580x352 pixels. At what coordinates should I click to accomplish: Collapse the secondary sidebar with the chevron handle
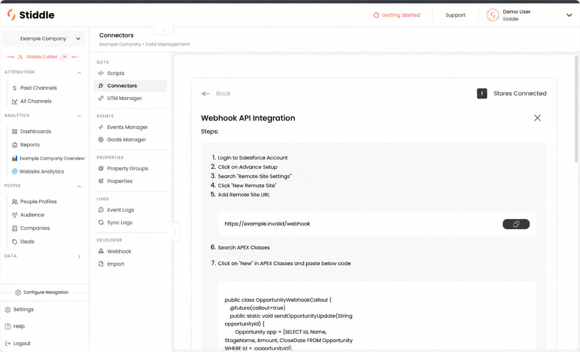[x=175, y=232]
